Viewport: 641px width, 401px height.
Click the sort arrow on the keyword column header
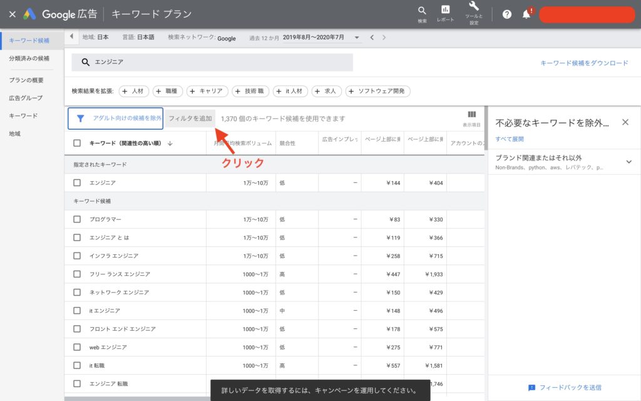[x=170, y=143]
